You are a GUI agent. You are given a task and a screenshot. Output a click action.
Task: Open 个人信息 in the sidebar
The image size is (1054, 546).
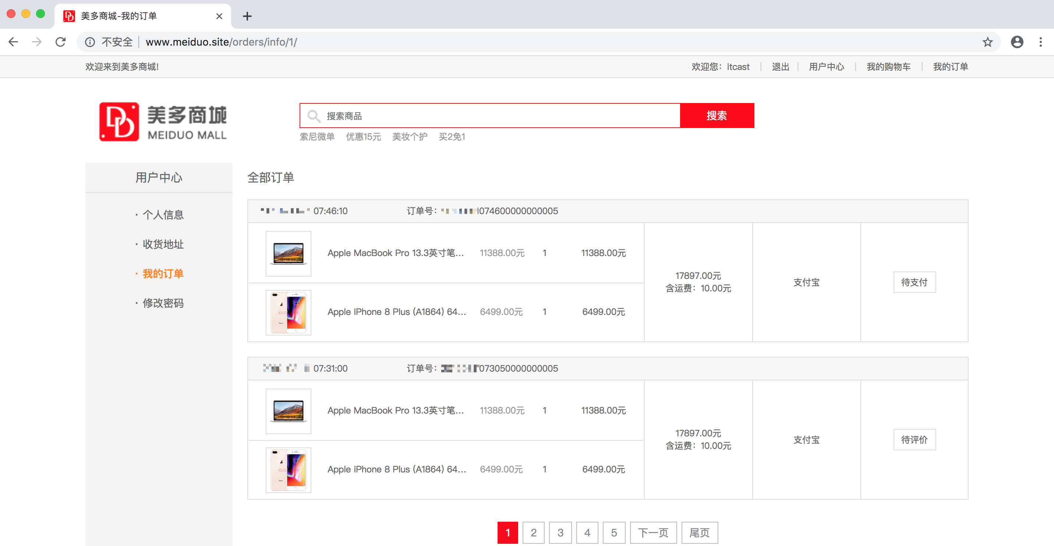coord(163,215)
